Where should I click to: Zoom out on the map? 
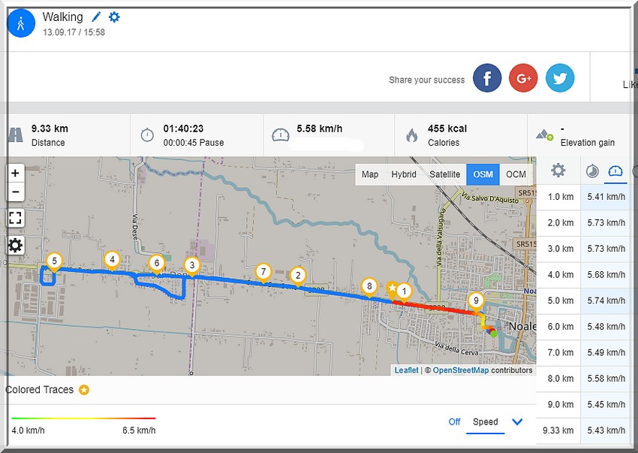(15, 191)
